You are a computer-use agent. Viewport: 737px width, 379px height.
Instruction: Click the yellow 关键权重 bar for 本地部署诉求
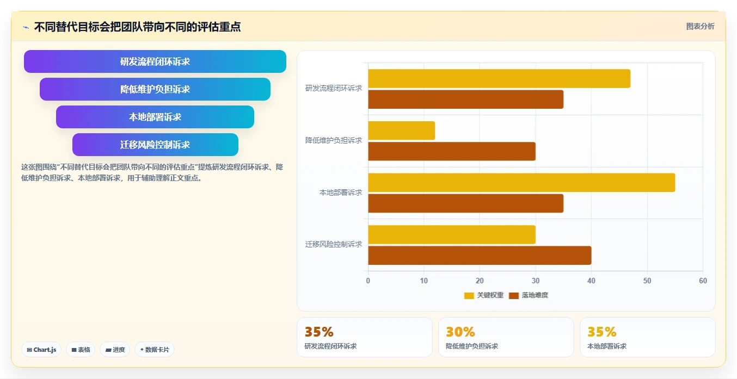tap(521, 182)
